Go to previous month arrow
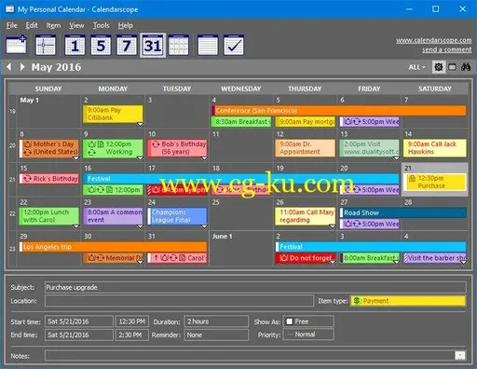Screen dimensions: 477x369 tap(9, 67)
